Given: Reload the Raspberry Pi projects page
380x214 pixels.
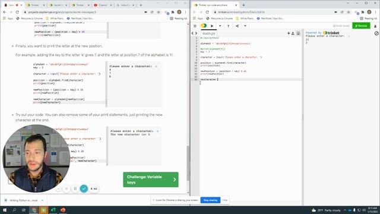Looking at the screenshot, I should 17,12.
